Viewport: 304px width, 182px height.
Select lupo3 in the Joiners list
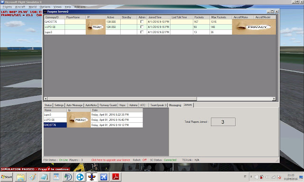pos(55,115)
